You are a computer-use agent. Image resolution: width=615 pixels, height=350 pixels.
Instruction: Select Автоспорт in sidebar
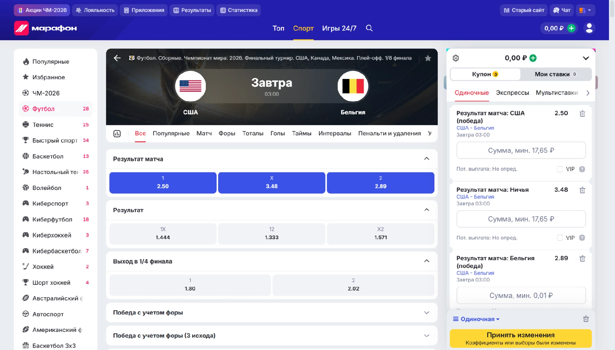coord(55,314)
